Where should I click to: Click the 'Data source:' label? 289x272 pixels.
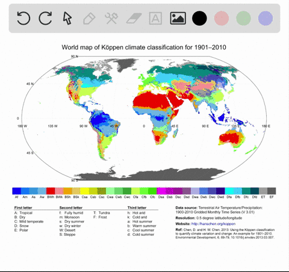tap(187, 208)
